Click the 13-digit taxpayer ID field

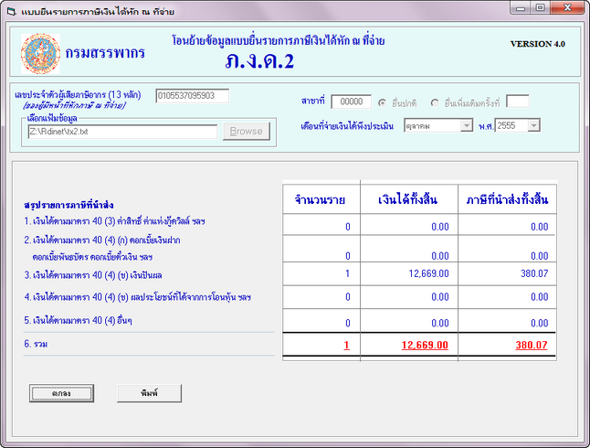click(193, 96)
